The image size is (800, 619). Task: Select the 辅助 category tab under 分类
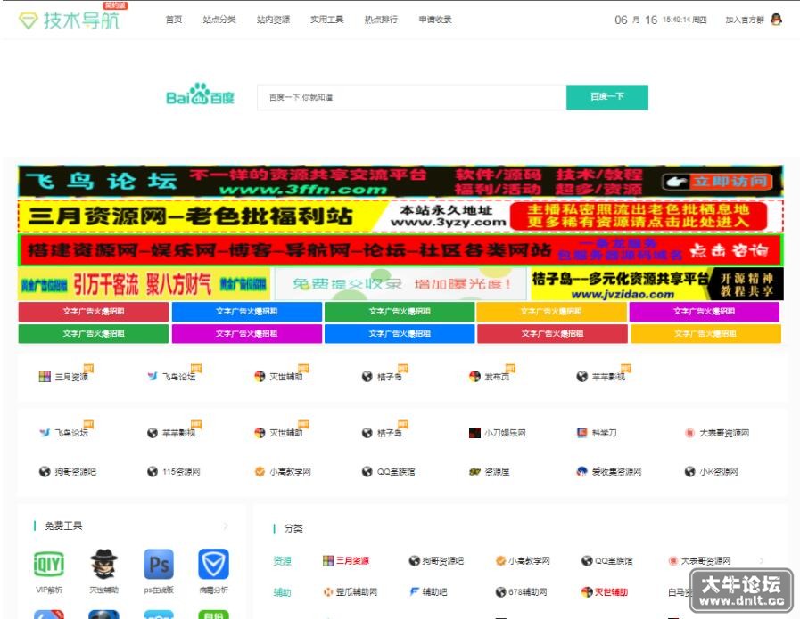pos(282,592)
